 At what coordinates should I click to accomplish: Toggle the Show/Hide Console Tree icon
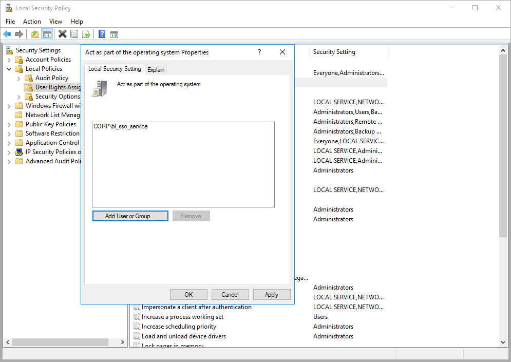pyautogui.click(x=47, y=34)
